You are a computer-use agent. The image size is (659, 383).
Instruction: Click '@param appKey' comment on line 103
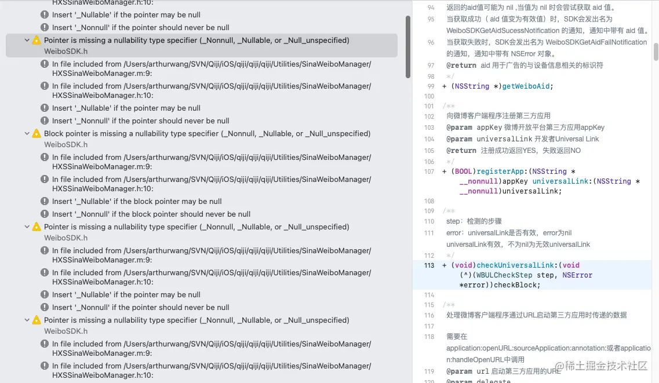[525, 127]
